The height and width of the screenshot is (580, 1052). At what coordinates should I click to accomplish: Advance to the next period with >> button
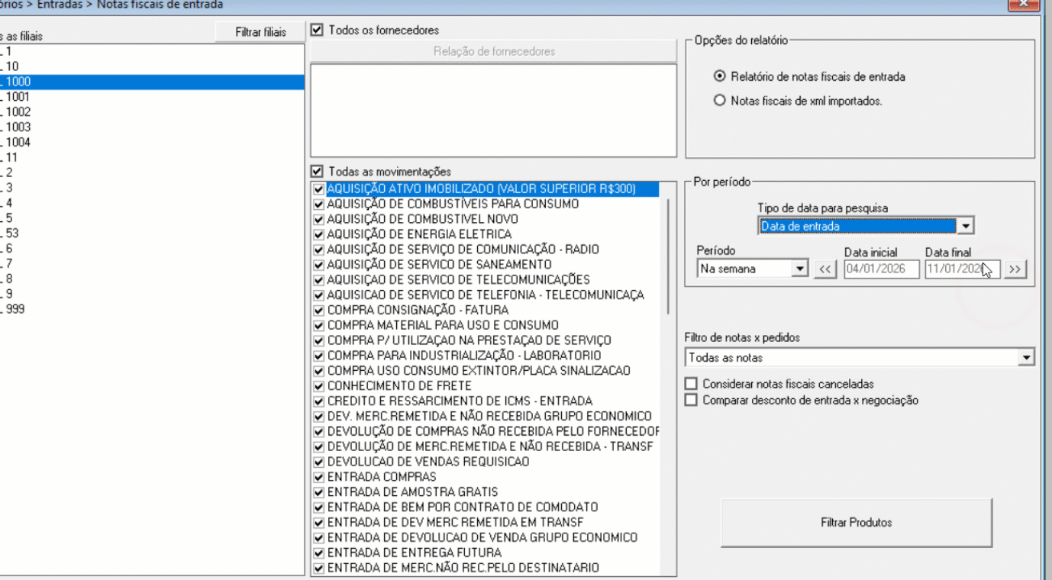[1015, 269]
